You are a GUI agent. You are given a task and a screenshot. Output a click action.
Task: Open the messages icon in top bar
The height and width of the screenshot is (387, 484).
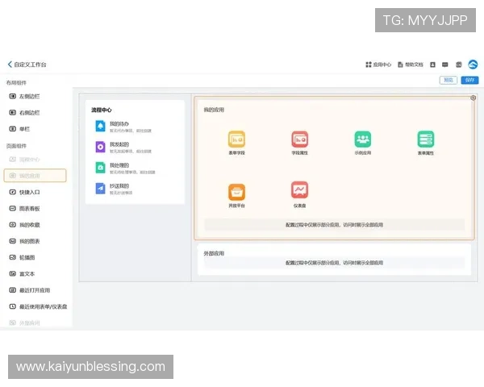pyautogui.click(x=445, y=64)
